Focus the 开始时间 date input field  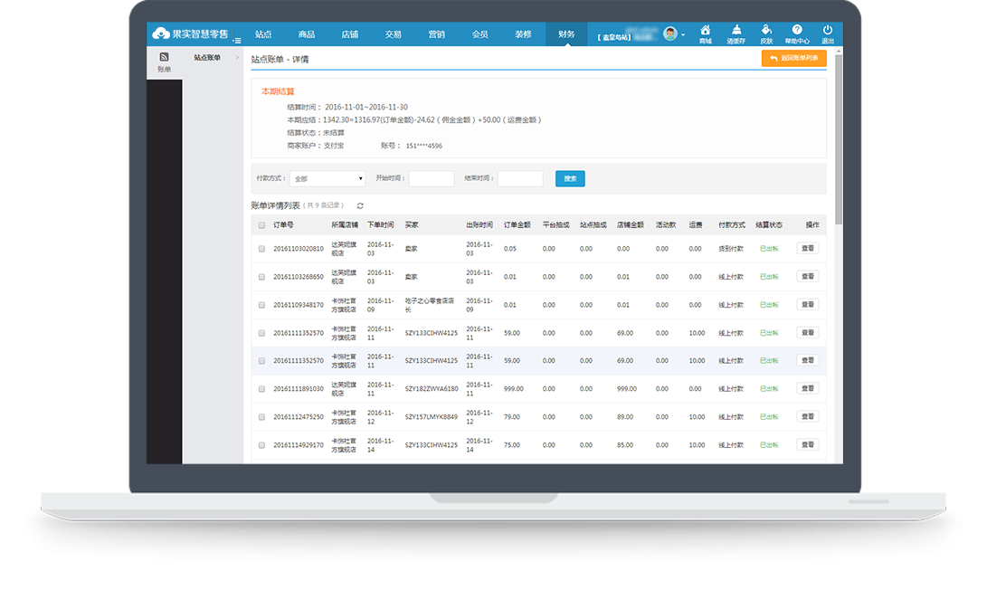tap(431, 179)
